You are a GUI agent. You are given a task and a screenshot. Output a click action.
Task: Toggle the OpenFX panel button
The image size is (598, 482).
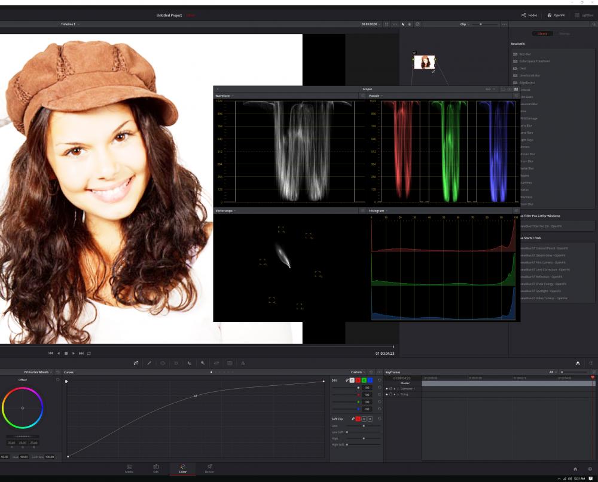[x=556, y=16]
